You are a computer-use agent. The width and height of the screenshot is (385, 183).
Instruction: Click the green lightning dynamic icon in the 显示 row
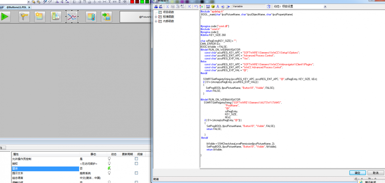pos(109,169)
